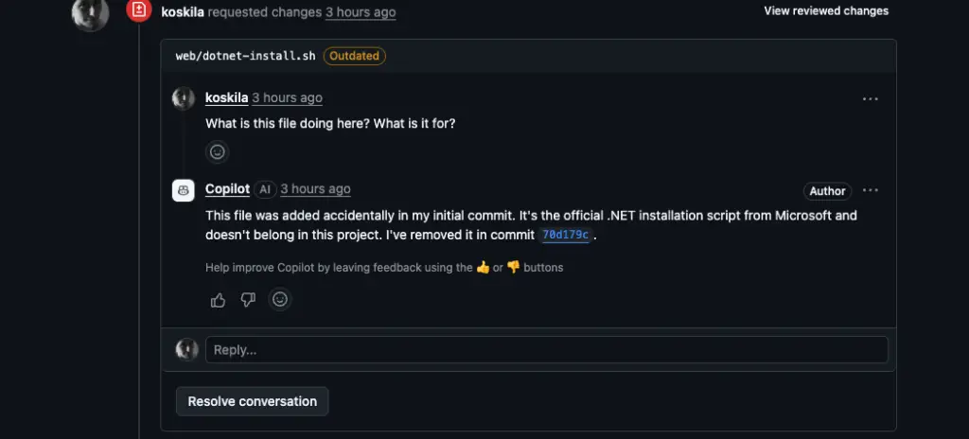Open koskila's profile from the review header

click(x=183, y=12)
